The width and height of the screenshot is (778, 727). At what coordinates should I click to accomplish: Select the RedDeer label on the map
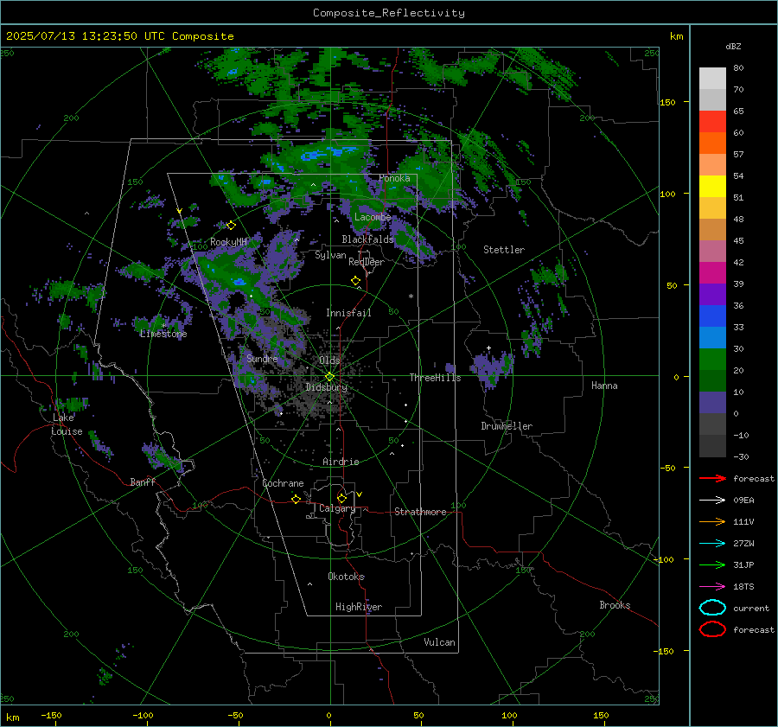click(x=367, y=262)
